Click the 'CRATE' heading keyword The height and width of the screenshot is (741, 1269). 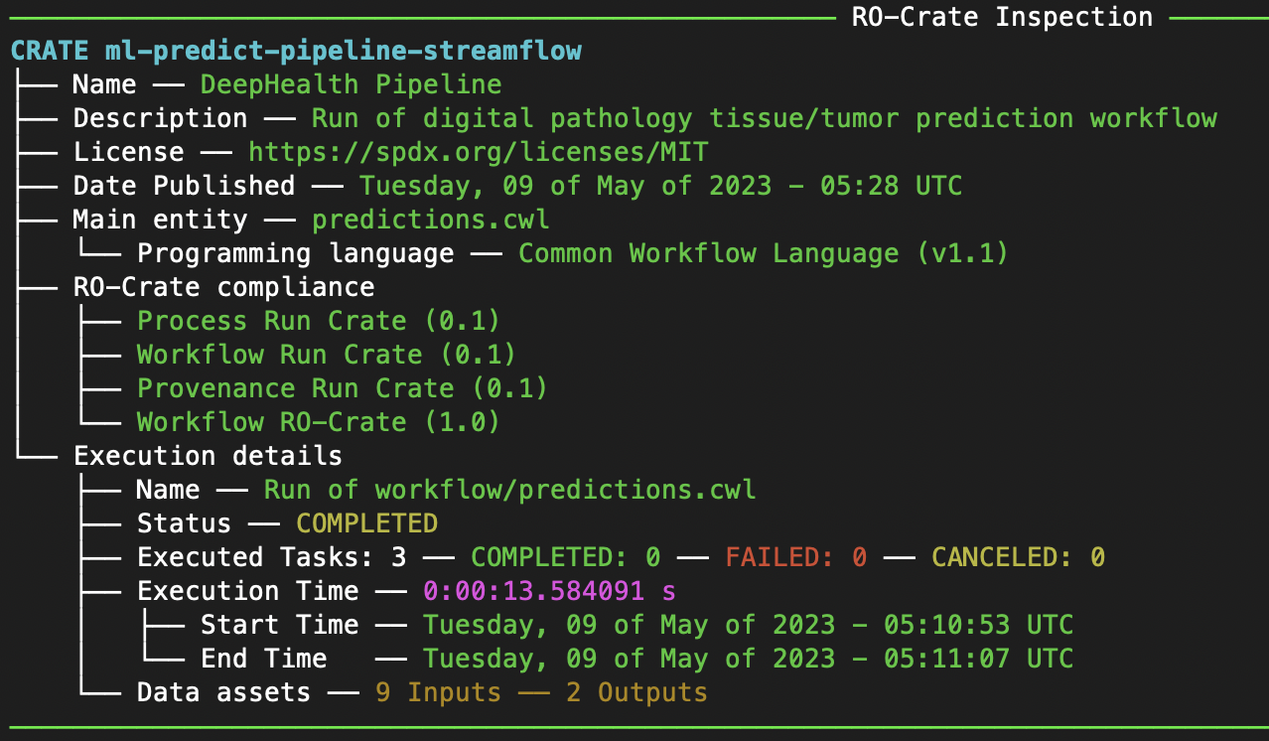pos(50,51)
